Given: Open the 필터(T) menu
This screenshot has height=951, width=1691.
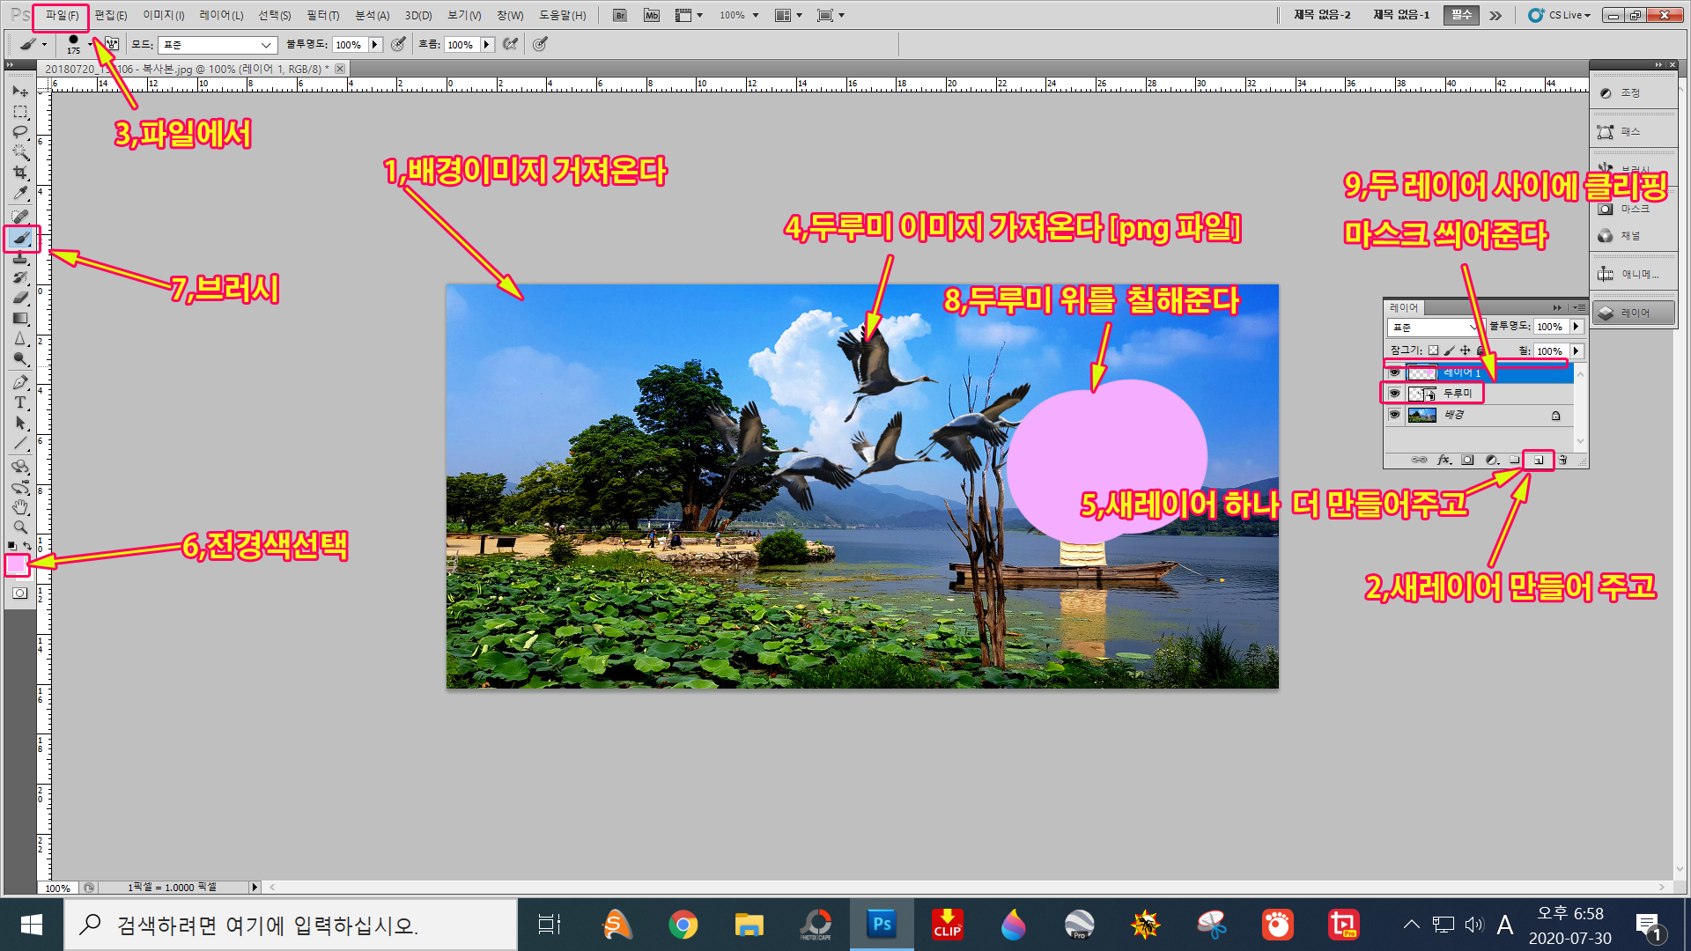Looking at the screenshot, I should pos(322,15).
